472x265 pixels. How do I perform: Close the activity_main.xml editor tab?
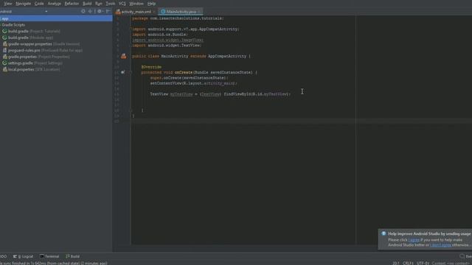154,12
